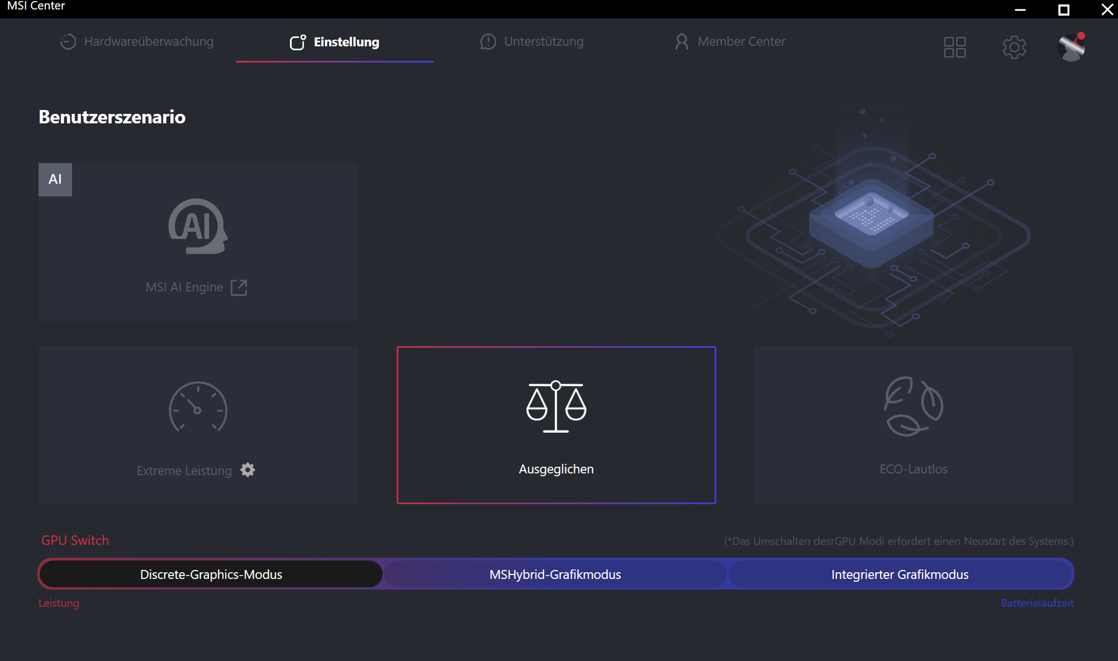Click the Ausgeglichen label
Image resolution: width=1118 pixels, height=661 pixels.
coord(556,469)
